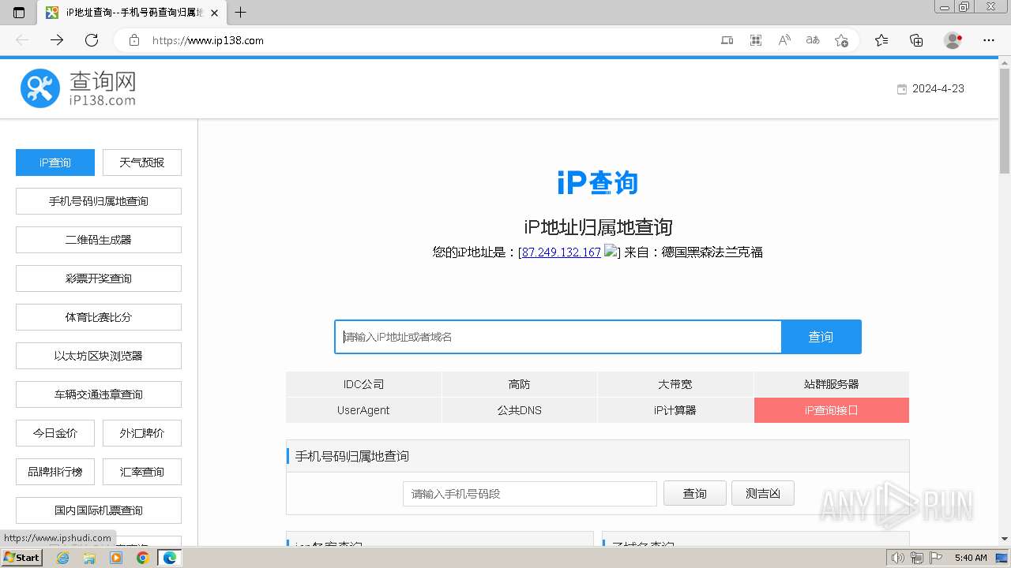The height and width of the screenshot is (568, 1011).
Task: Go forward with the arrow button
Action: click(57, 40)
